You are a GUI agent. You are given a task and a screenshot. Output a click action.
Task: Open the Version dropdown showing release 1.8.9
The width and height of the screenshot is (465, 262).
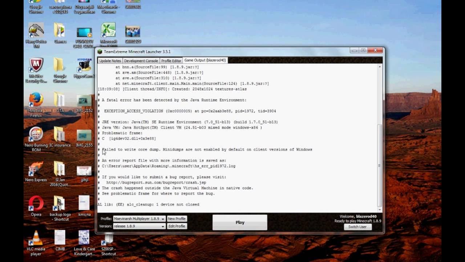click(139, 226)
